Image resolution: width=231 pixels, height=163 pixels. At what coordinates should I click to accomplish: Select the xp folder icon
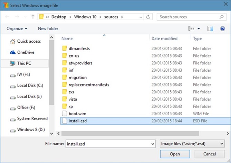[64, 106]
